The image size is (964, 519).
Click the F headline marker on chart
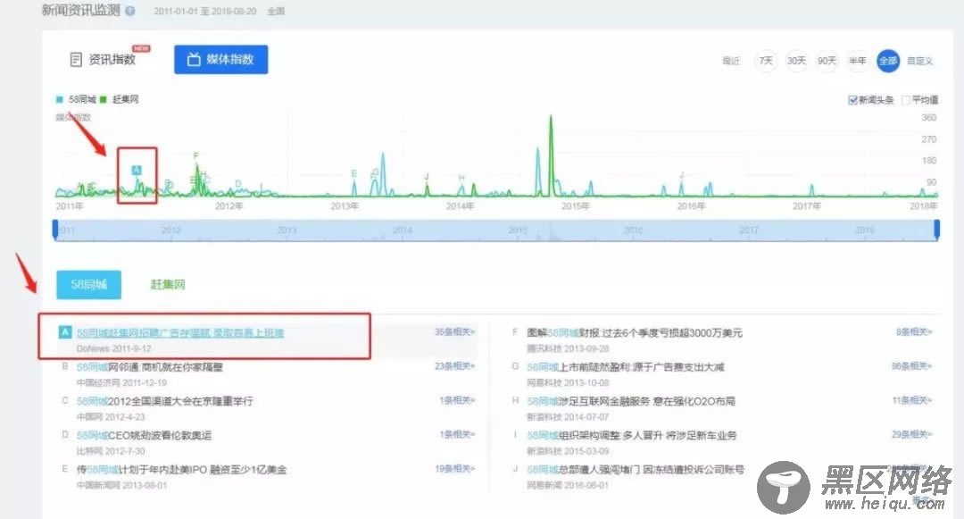(196, 155)
